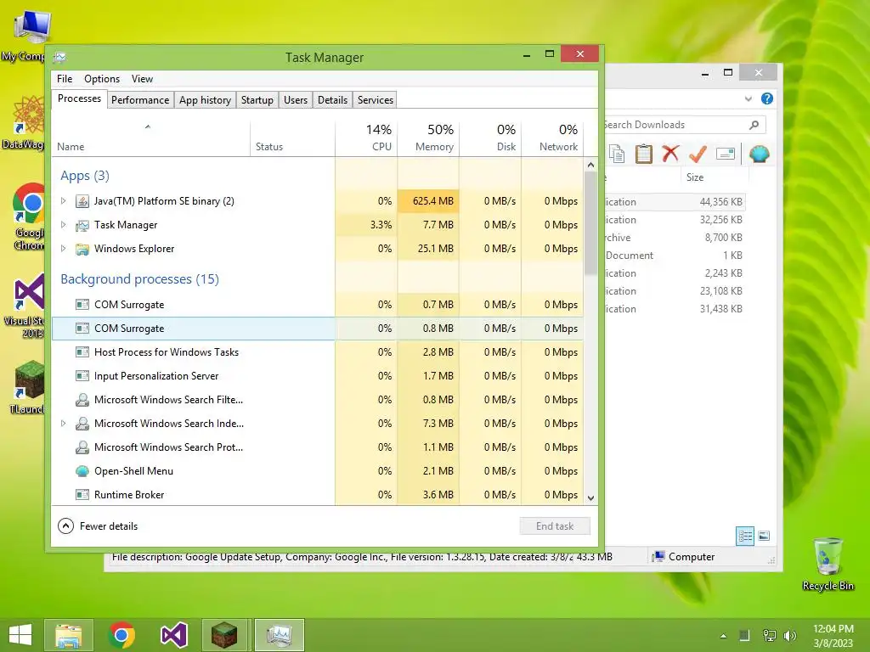This screenshot has height=652, width=870.
Task: Switch to the Services tab
Action: click(375, 100)
